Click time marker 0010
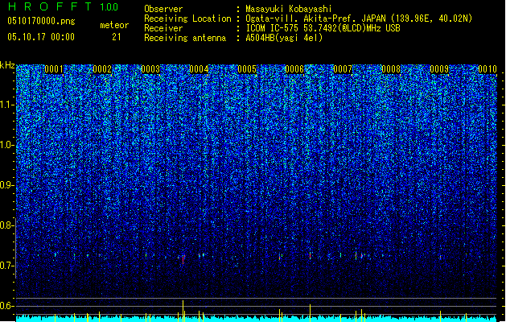 (487, 69)
